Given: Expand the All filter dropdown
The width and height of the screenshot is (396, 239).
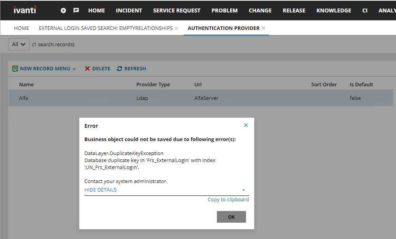Looking at the screenshot, I should (19, 44).
